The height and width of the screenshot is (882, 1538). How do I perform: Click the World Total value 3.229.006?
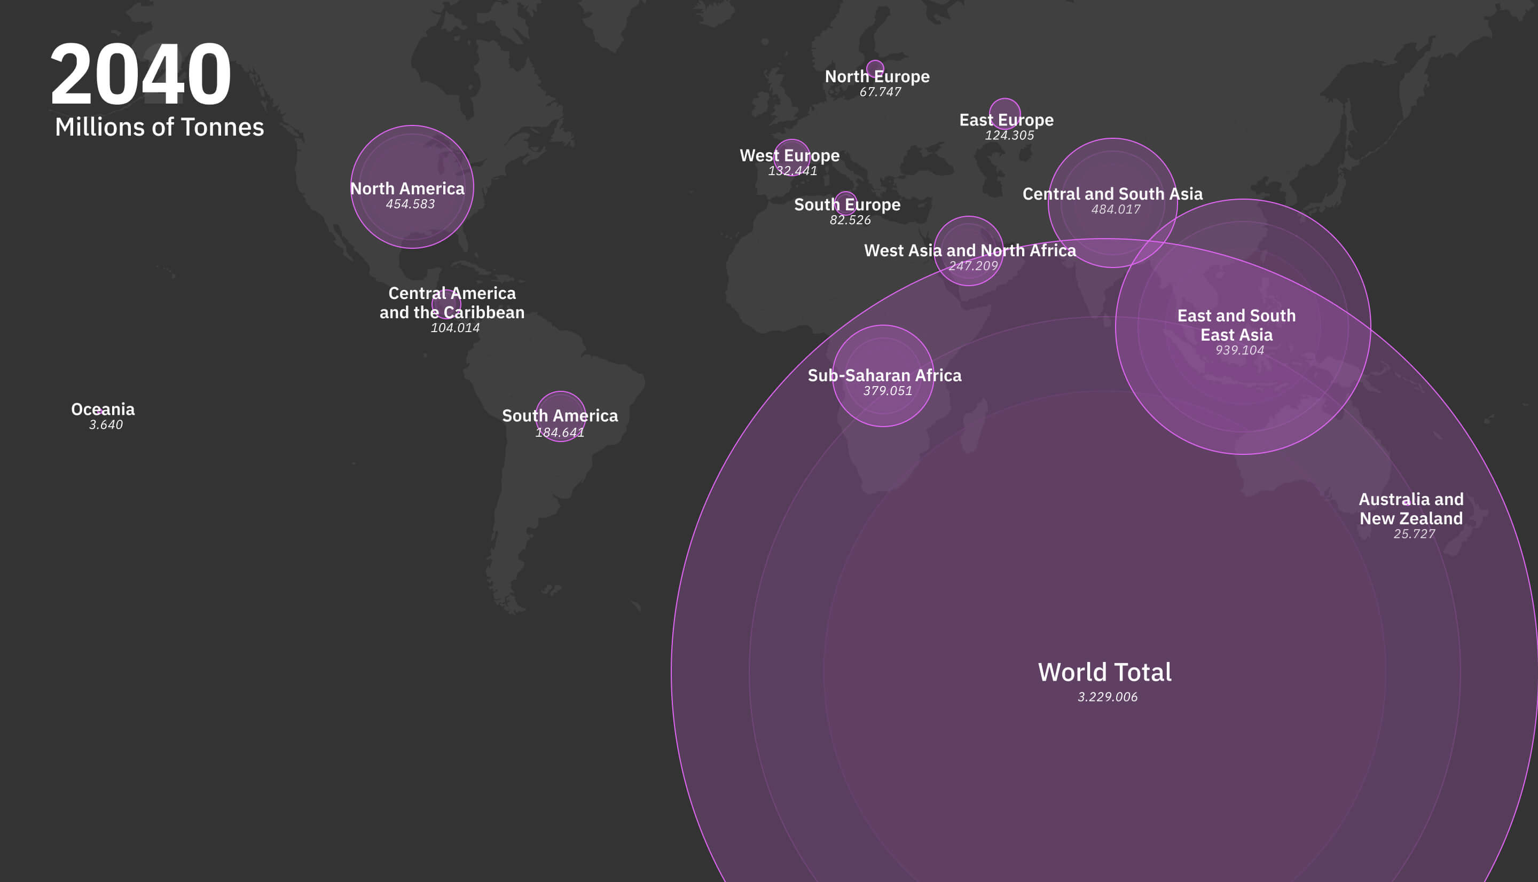pos(1108,697)
